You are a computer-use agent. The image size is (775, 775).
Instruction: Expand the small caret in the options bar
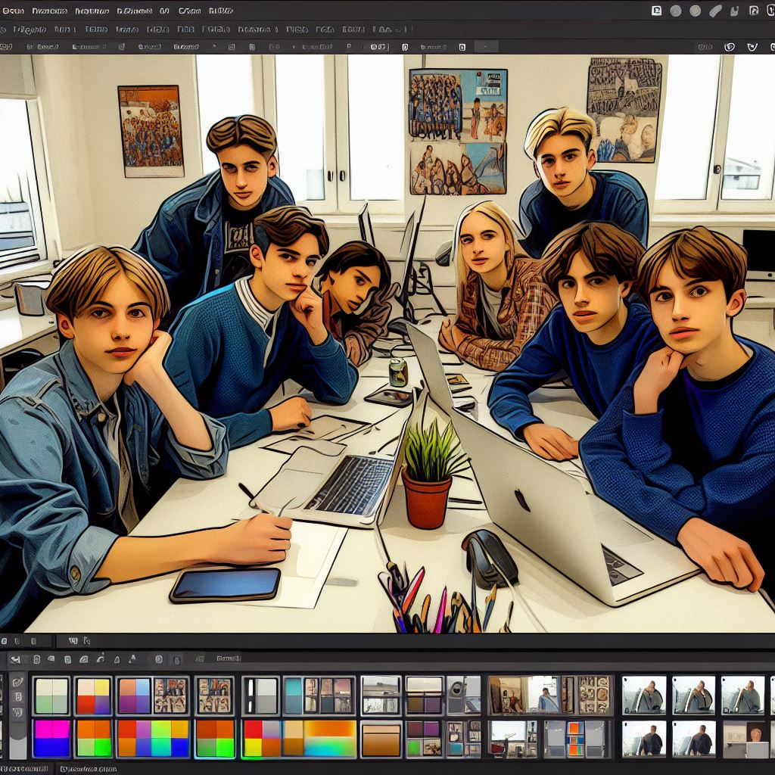point(214,46)
